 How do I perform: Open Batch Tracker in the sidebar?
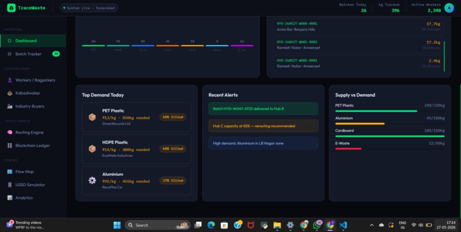coord(33,54)
